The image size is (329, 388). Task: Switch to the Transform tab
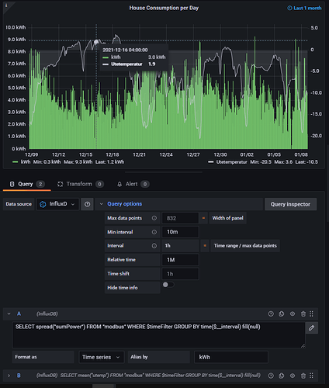tap(80, 184)
